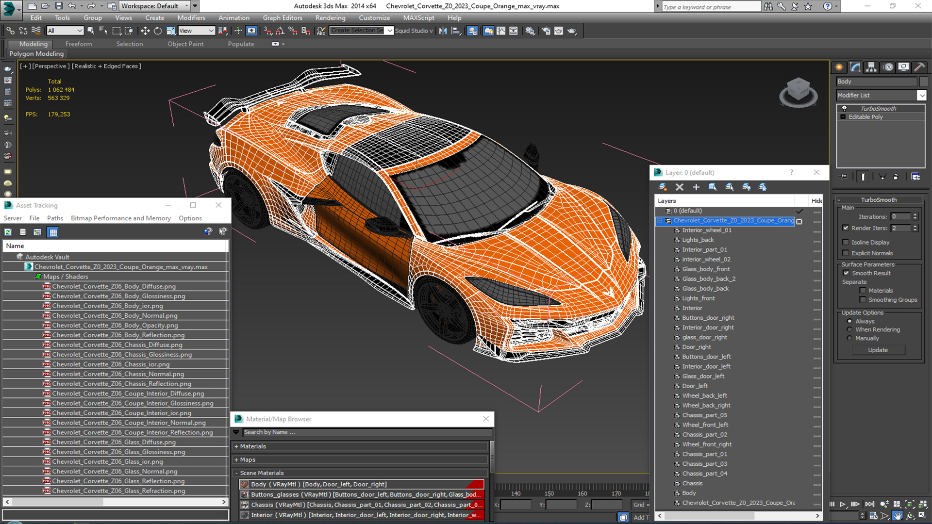Select the Manually update radio option

click(849, 338)
